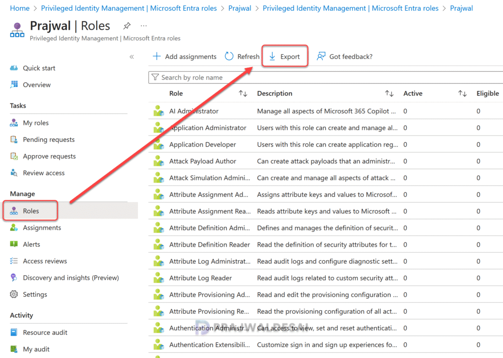
Task: Click the Assignments icon under Manage
Action: coord(14,228)
